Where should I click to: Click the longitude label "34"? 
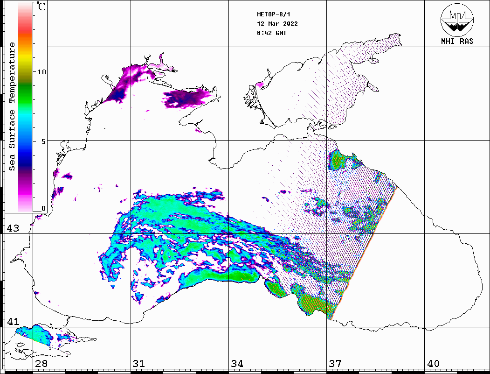[x=237, y=363]
